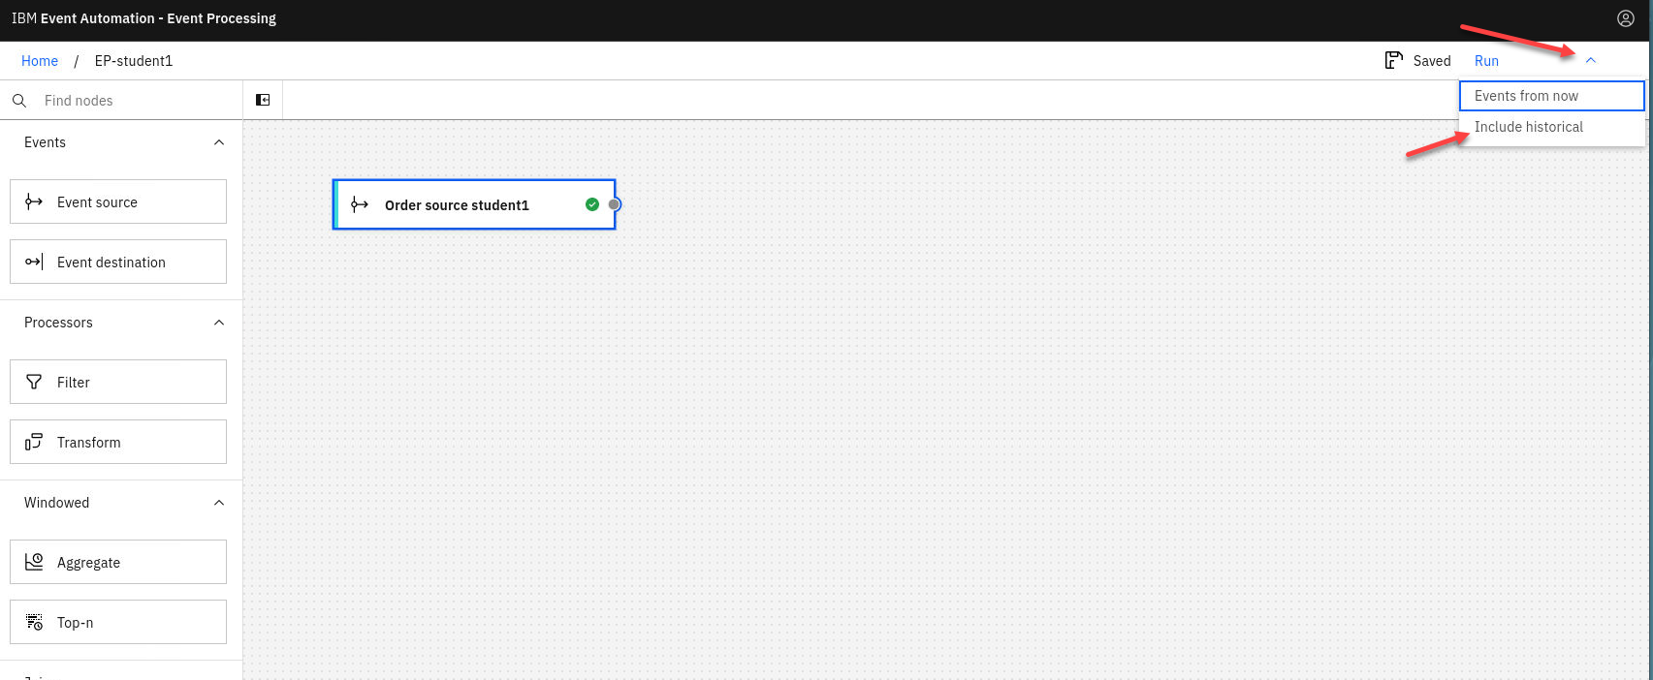Click the green validation checkmark on node
The height and width of the screenshot is (680, 1653).
point(592,204)
